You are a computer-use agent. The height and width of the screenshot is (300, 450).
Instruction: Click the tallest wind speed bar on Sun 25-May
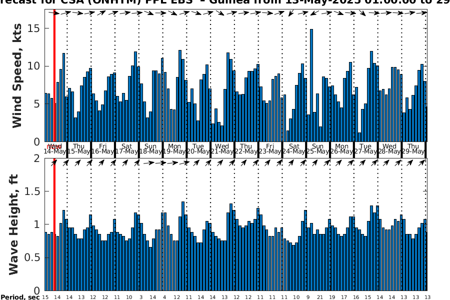tap(311, 85)
